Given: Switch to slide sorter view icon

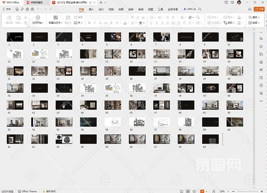Looking at the screenshot, I should click(x=188, y=191).
